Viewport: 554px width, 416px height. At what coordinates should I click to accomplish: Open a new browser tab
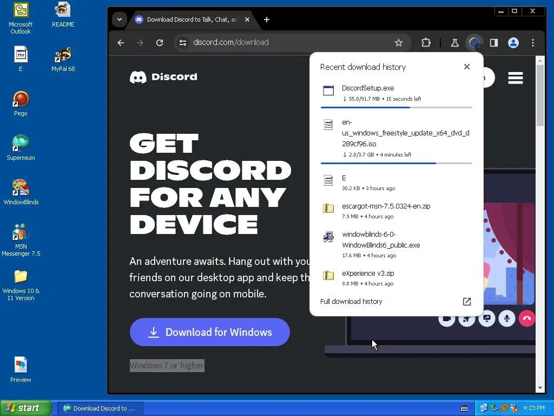tap(267, 19)
